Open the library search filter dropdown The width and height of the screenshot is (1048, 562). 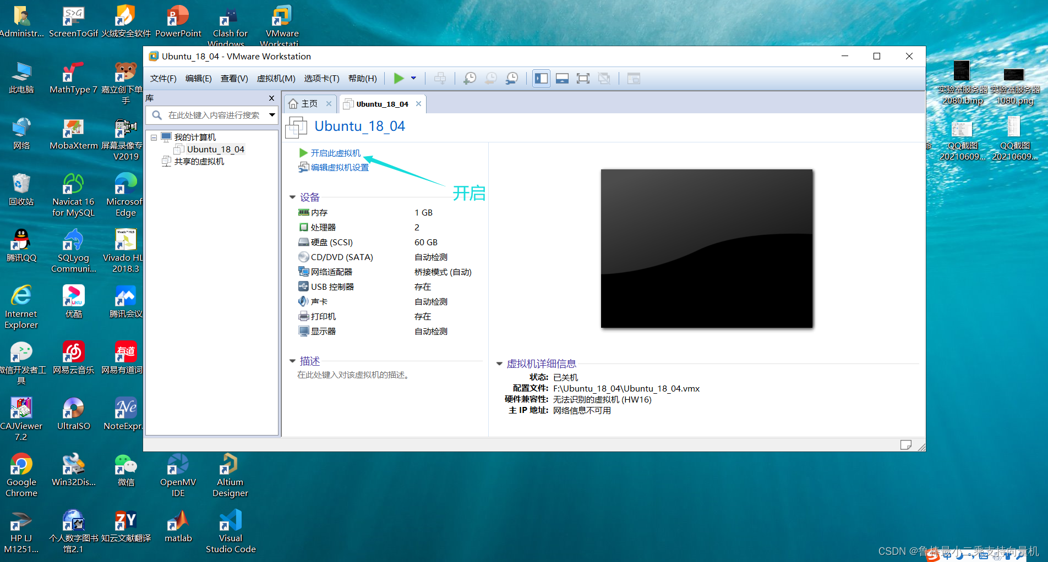tap(272, 115)
